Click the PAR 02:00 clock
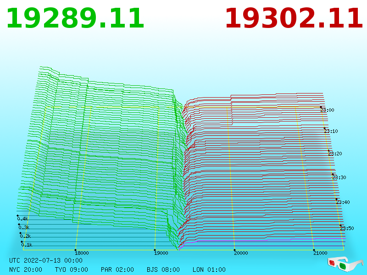 click(117, 269)
